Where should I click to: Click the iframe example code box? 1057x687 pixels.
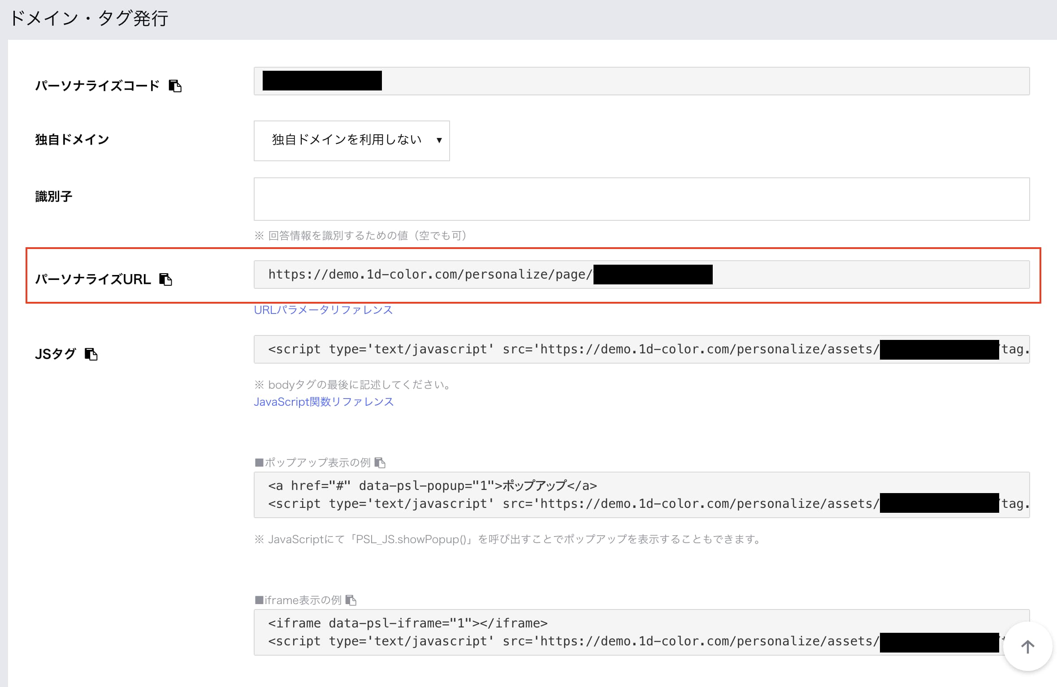[641, 632]
